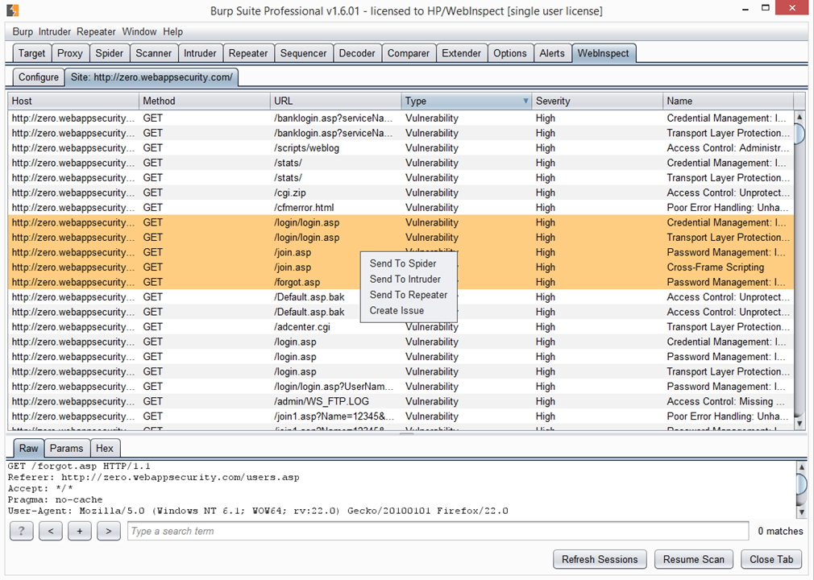This screenshot has height=580, width=814.
Task: Click the + search options button
Action: [80, 531]
